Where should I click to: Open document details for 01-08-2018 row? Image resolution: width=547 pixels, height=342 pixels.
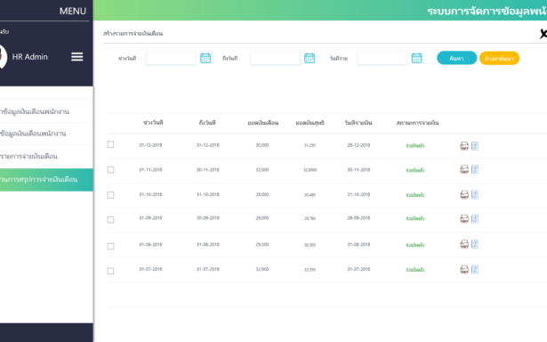475,244
